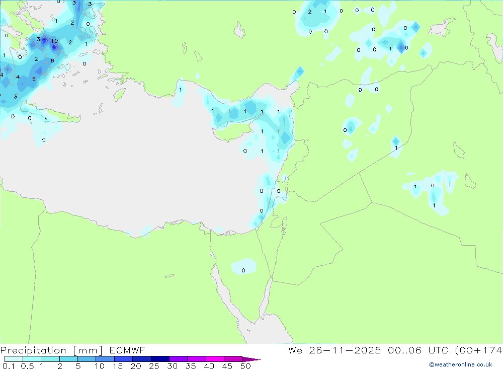503x369 pixels.
Task: Click the legend scale label '50'
Action: tap(245, 366)
